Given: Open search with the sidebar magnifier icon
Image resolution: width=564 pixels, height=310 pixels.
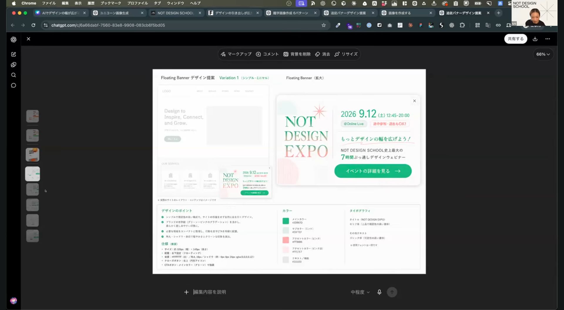Looking at the screenshot, I should 14,75.
